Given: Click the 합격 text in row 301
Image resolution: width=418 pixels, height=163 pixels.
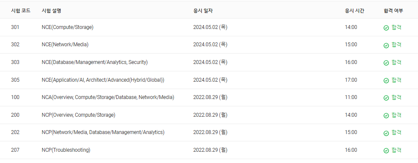Looking at the screenshot, I should [396, 27].
